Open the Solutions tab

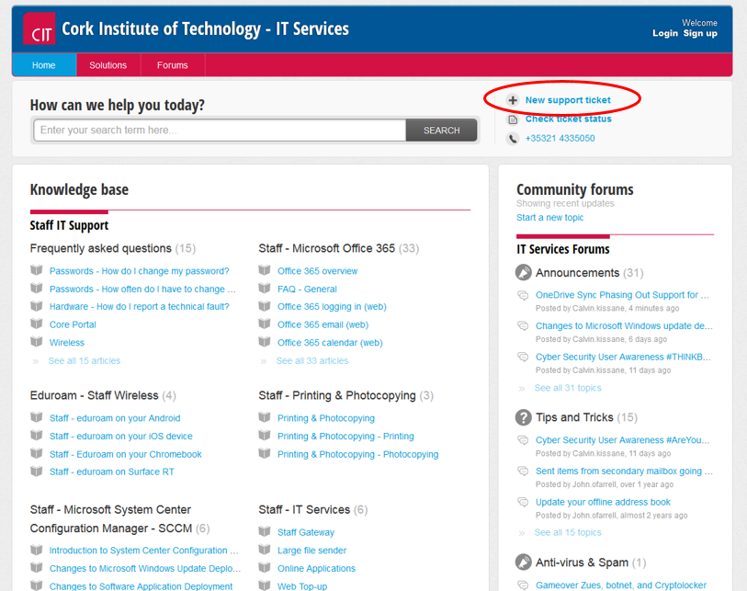click(108, 65)
